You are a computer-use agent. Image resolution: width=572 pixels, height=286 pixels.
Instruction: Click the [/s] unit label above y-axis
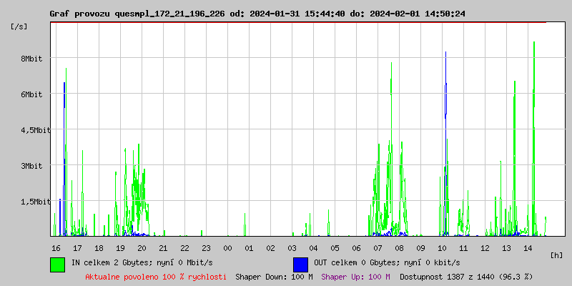[x=19, y=26]
